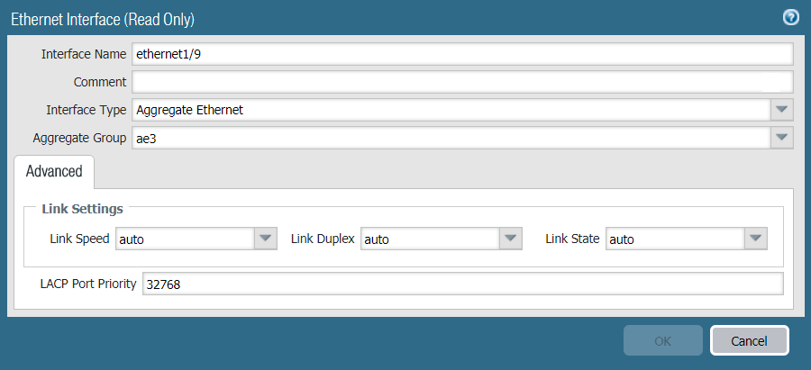Open the help icon in the dialog header
The height and width of the screenshot is (370, 811).
click(791, 17)
